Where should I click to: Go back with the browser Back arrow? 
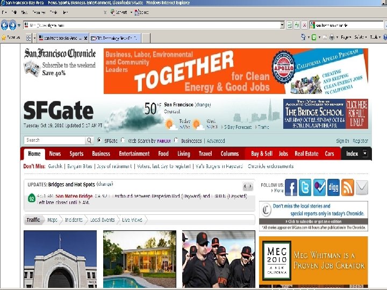pyautogui.click(x=4, y=25)
